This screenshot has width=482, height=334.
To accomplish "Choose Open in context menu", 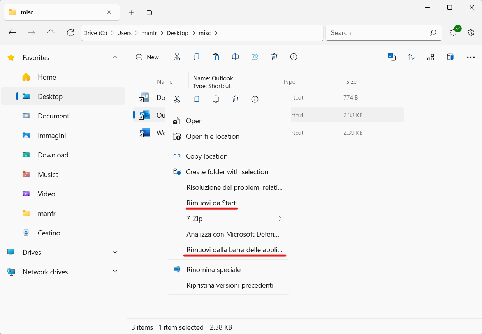I will click(228, 121).
